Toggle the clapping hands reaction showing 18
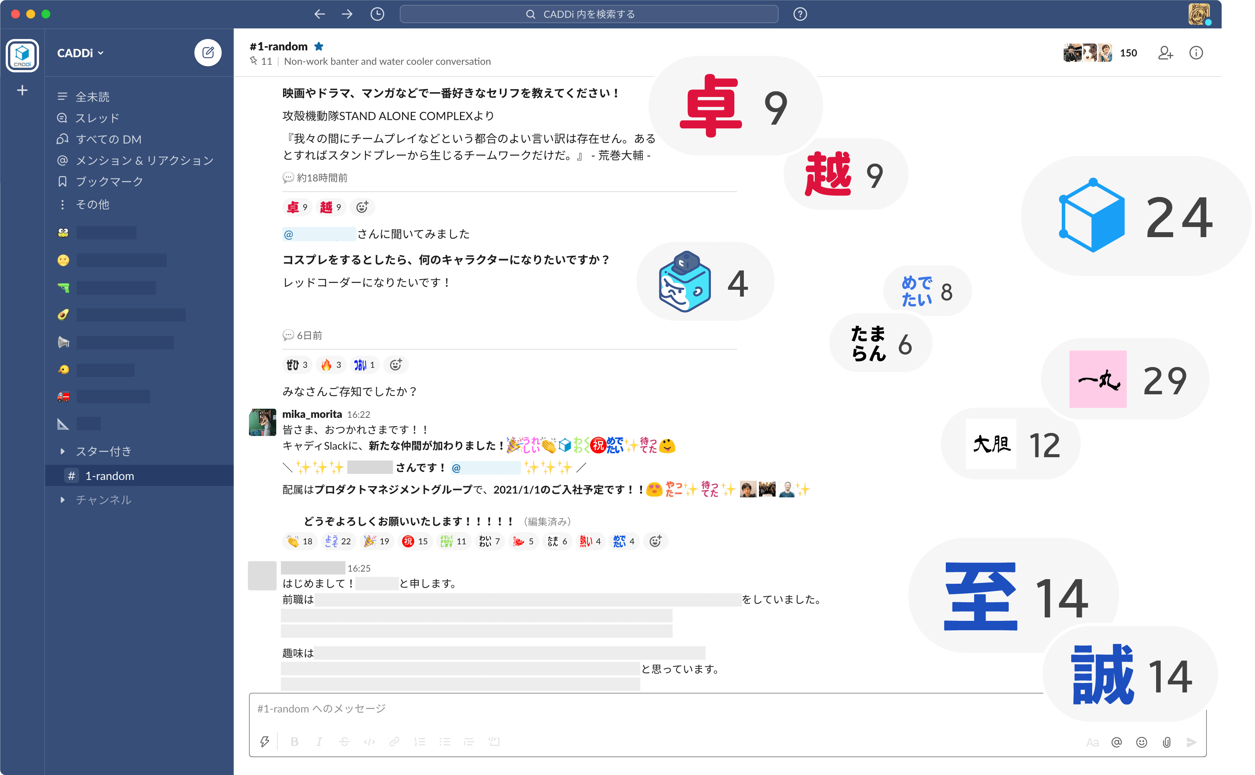Viewport: 1255px width, 775px height. [300, 541]
